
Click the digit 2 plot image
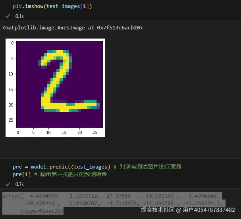[x=55, y=88]
